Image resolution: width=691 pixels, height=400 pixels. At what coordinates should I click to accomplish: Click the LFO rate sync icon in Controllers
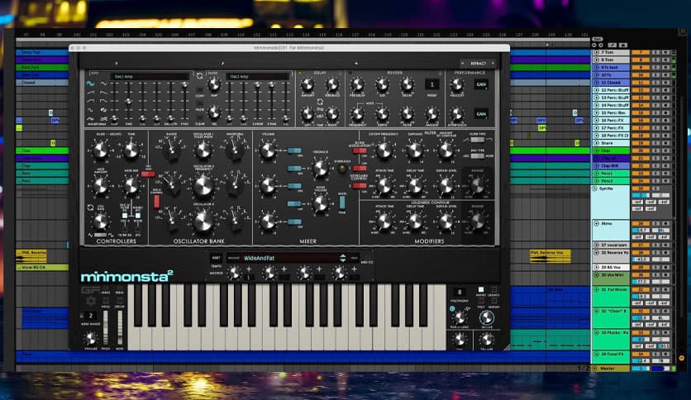(90, 207)
